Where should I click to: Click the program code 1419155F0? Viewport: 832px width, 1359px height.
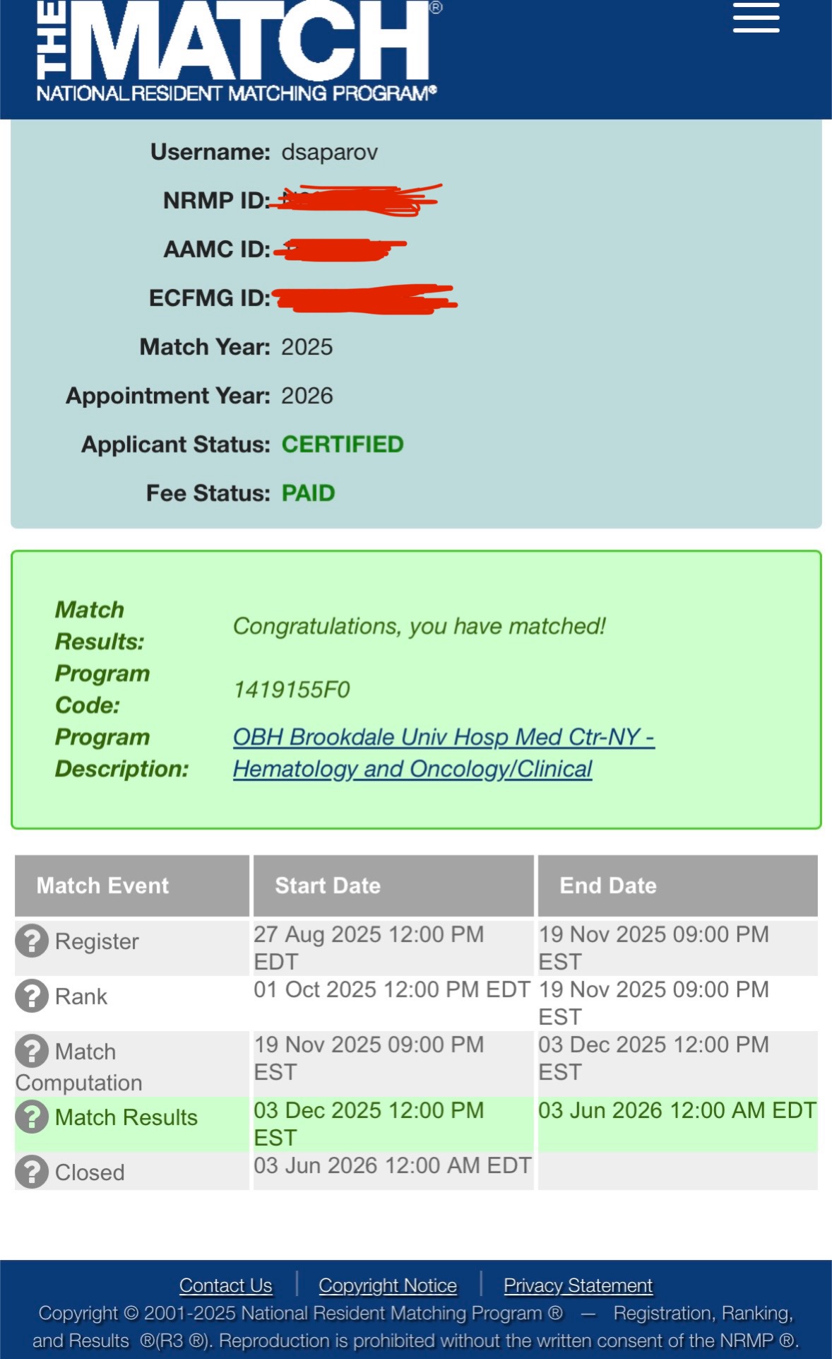(292, 690)
